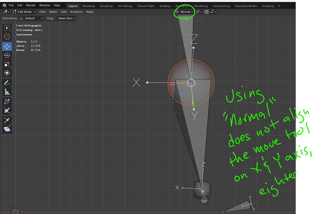Select the Bone Size tool
Image resolution: width=312 pixels, height=214 pixels.
tap(7, 110)
